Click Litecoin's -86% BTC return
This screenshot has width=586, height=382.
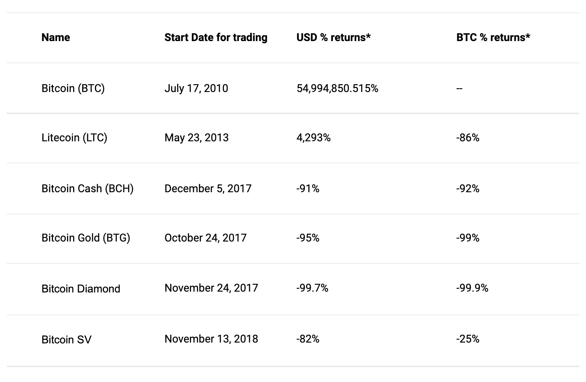click(x=468, y=138)
